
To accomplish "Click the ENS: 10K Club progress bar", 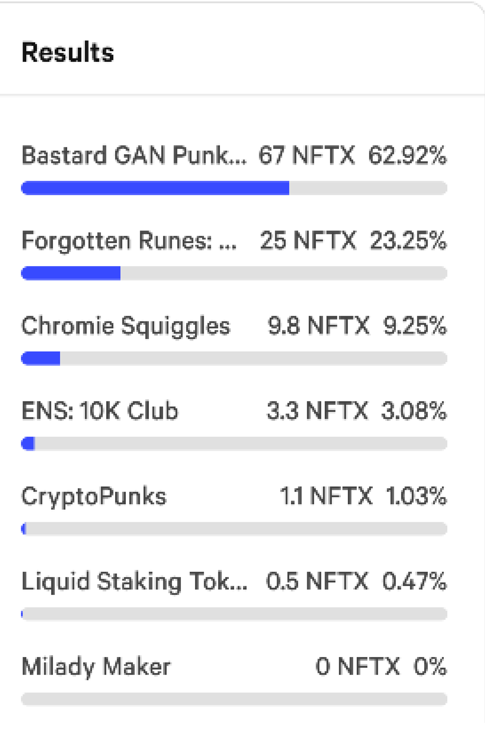I will coord(234,444).
